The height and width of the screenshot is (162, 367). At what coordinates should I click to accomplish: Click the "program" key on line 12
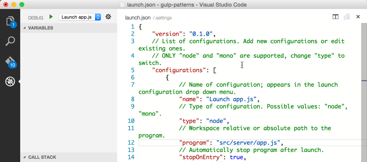(x=194, y=143)
